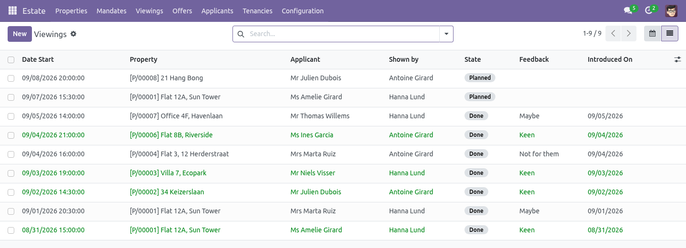Image resolution: width=686 pixels, height=248 pixels.
Task: Expand the search options dropdown arrow
Action: click(446, 34)
